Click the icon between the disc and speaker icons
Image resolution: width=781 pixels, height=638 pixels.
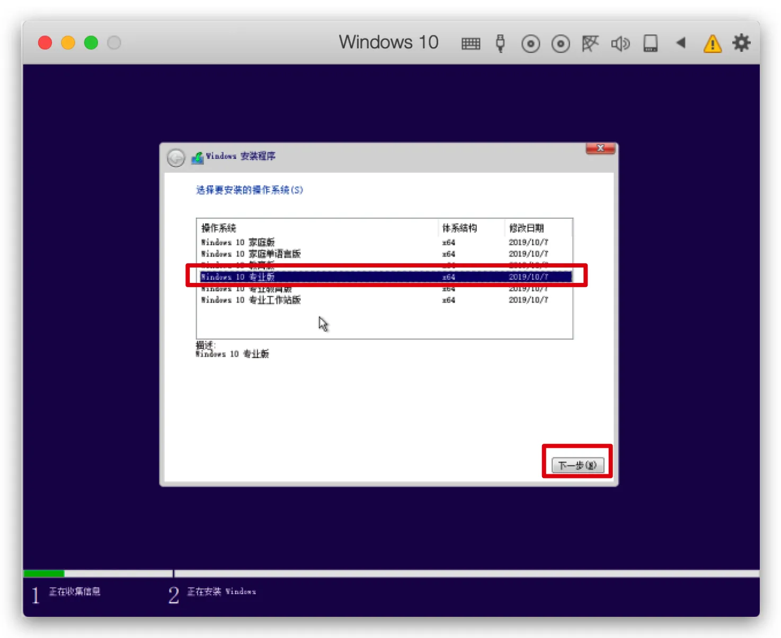(x=590, y=43)
